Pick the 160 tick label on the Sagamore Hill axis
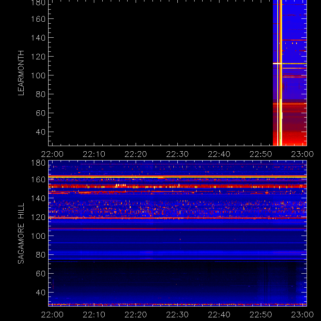 coord(38,179)
